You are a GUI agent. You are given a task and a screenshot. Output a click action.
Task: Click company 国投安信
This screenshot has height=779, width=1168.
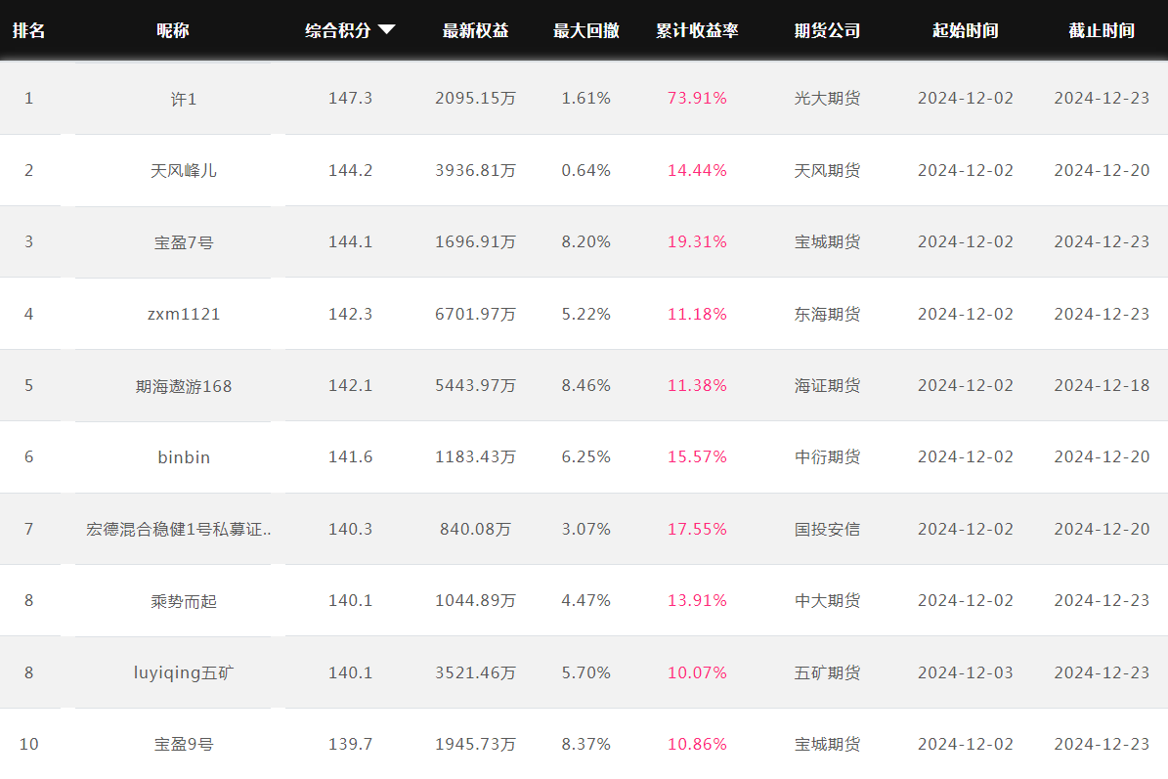(x=828, y=530)
